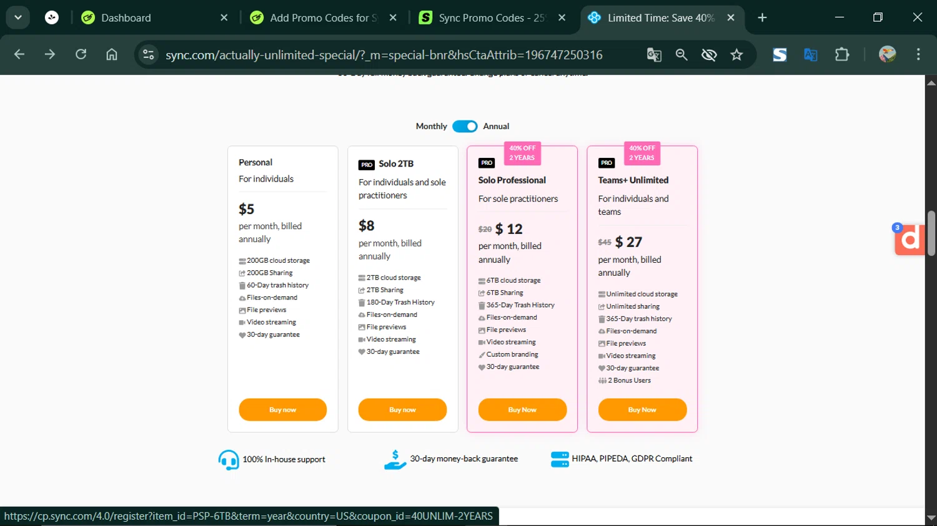Switch to the Dashboard tab

[x=156, y=17]
